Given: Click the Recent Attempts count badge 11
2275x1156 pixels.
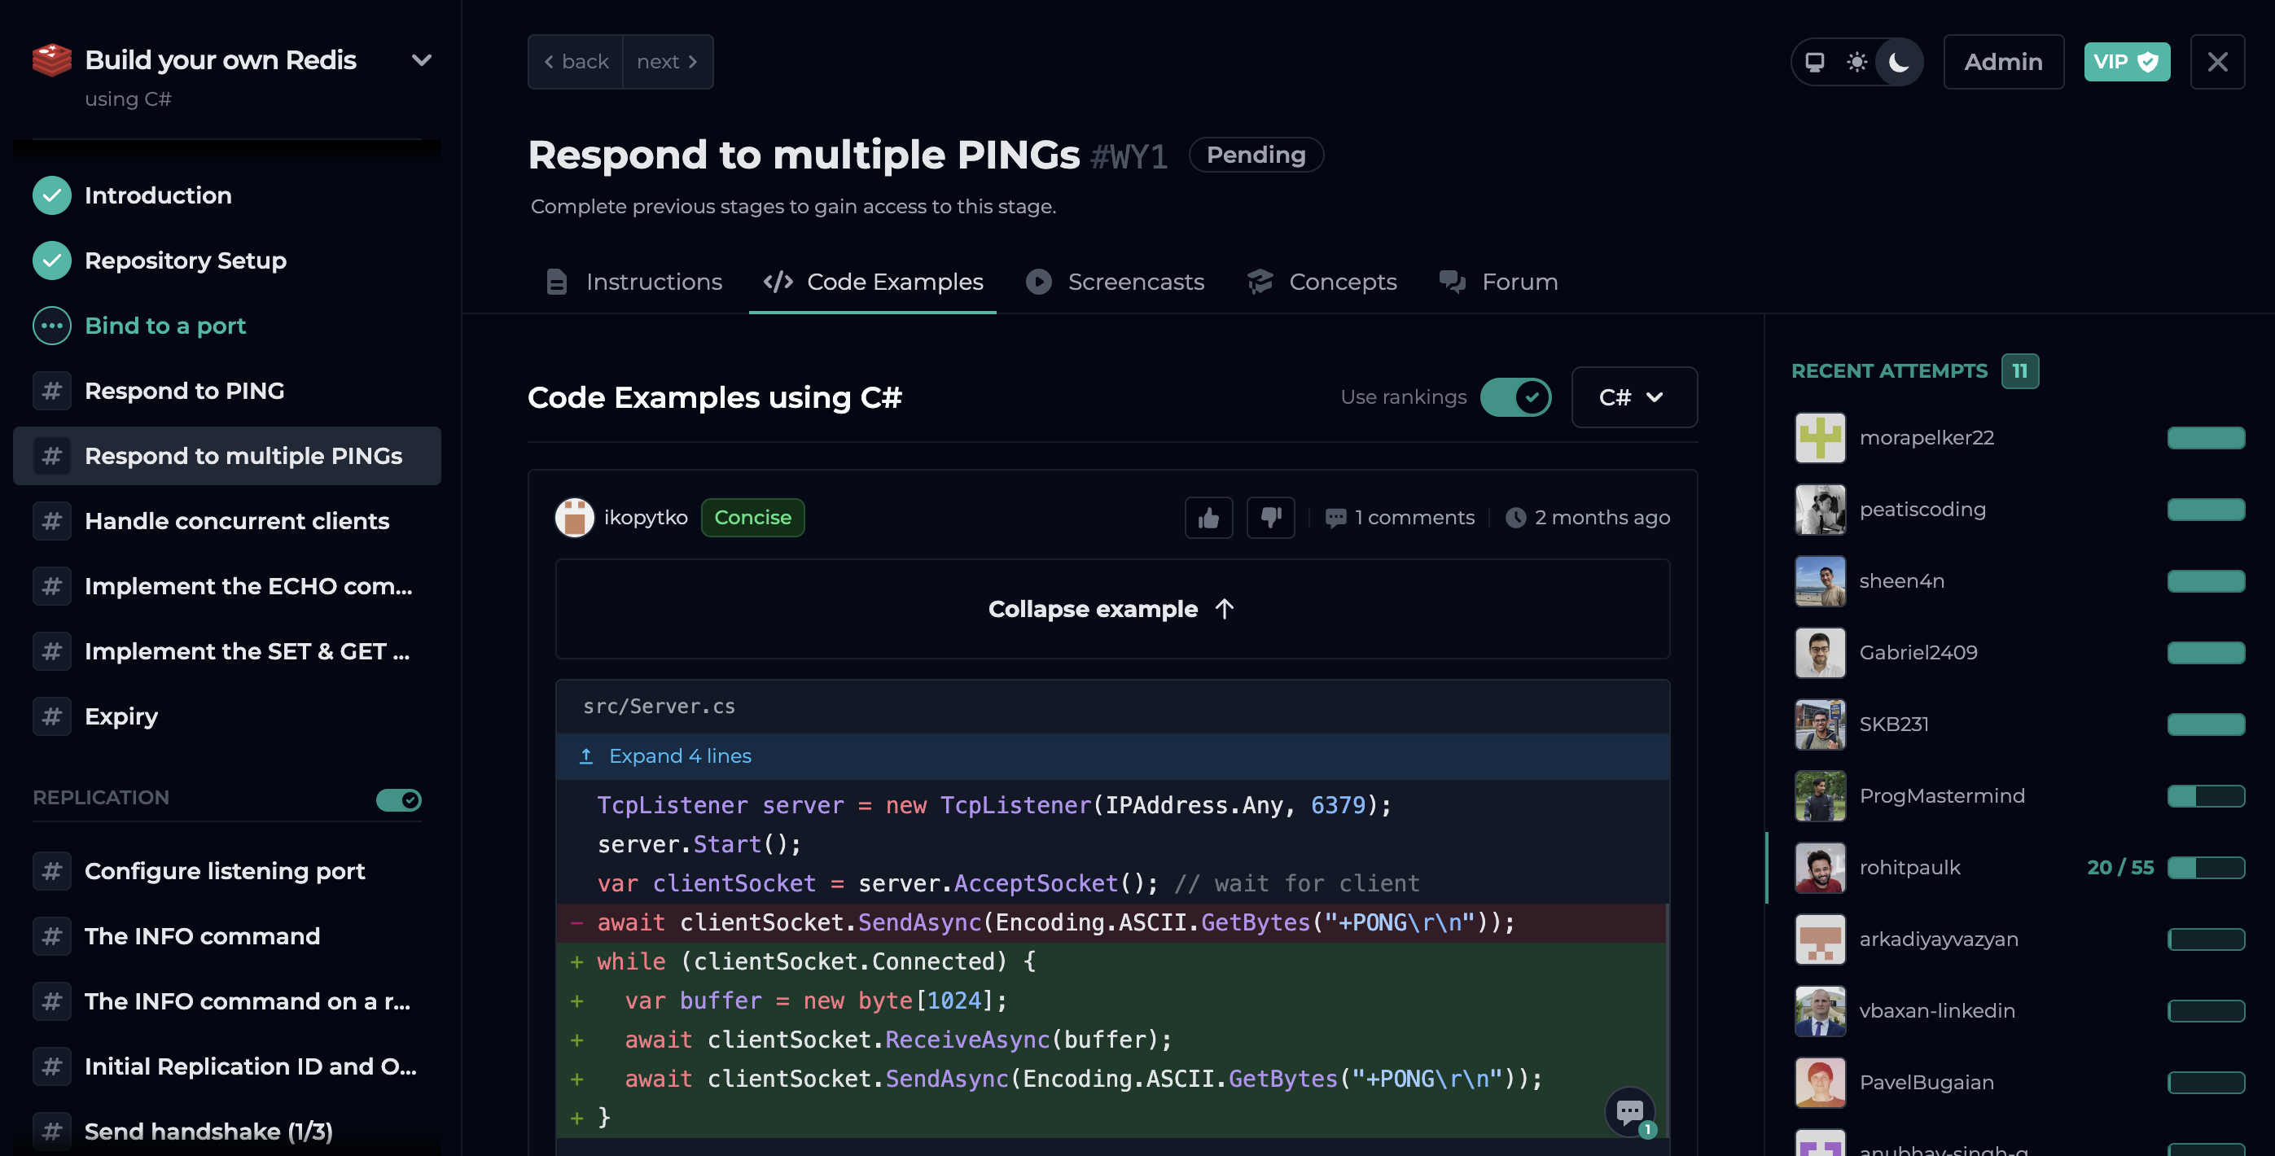Looking at the screenshot, I should [2020, 371].
